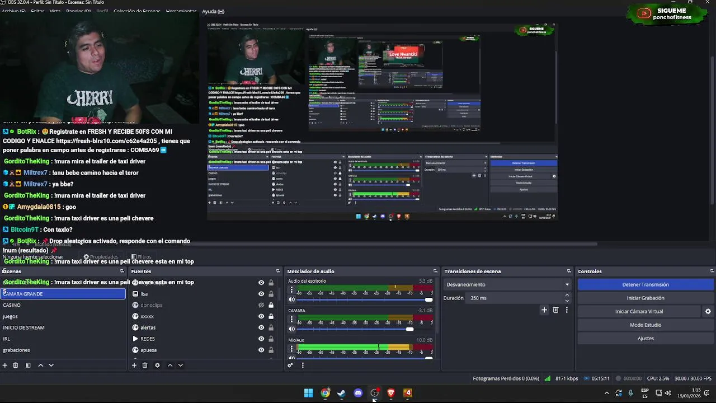Screen dimensions: 716x403
Task: Expand hidden system tray icons chevron
Action: click(607, 393)
